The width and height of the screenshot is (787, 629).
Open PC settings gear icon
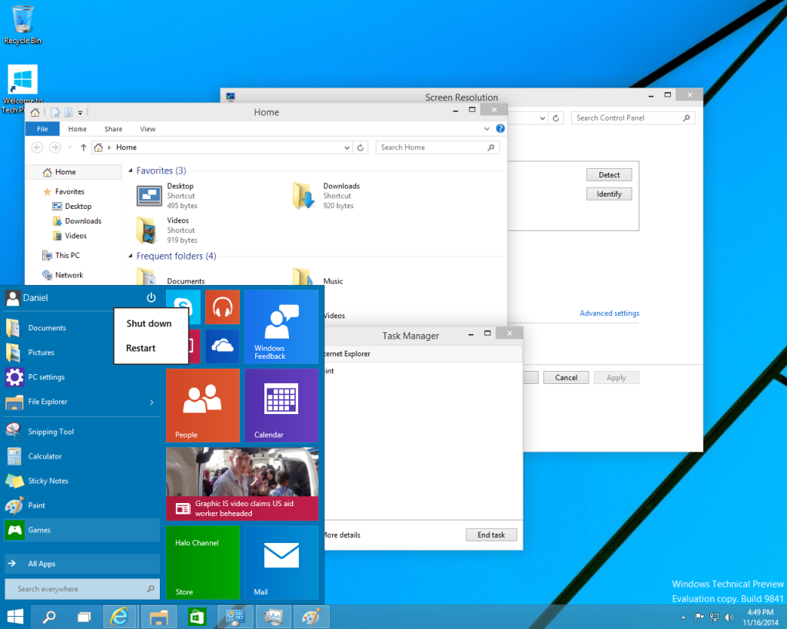point(14,376)
